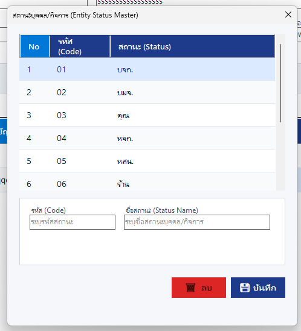Click the dialog title สถานะบุคคล/กิจการ text

pyautogui.click(x=40, y=15)
